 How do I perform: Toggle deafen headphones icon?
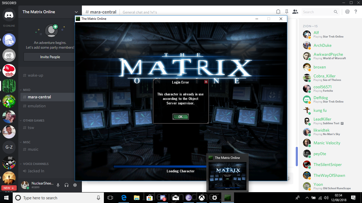pos(67,185)
